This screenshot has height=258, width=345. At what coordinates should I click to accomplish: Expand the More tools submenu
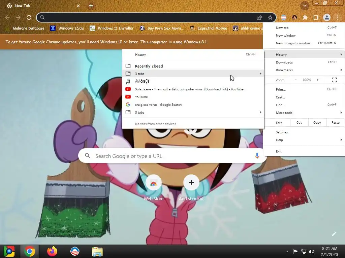[x=304, y=113]
